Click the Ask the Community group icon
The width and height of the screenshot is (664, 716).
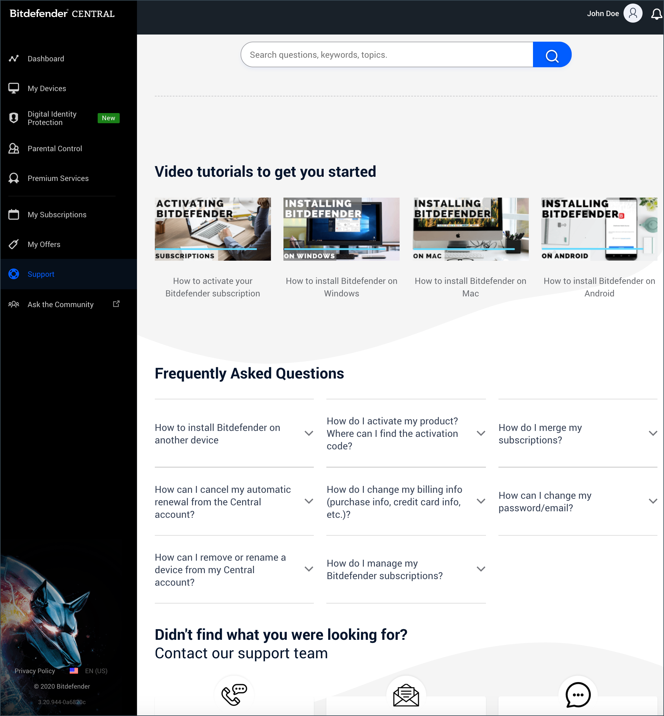click(14, 304)
